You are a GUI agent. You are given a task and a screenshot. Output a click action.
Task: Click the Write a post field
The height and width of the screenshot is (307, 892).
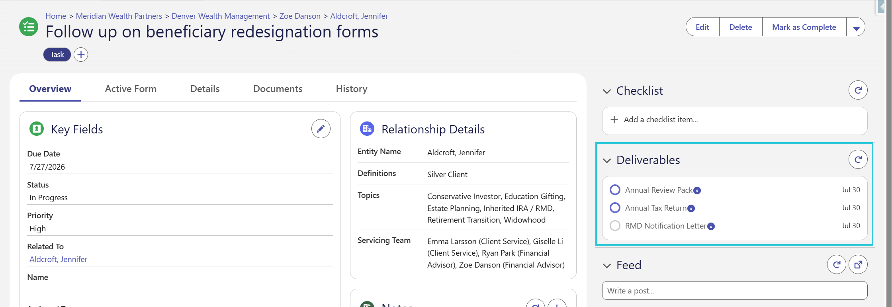tap(735, 291)
